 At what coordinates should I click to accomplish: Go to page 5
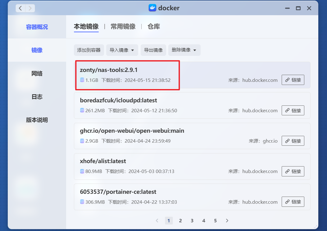tap(216, 220)
